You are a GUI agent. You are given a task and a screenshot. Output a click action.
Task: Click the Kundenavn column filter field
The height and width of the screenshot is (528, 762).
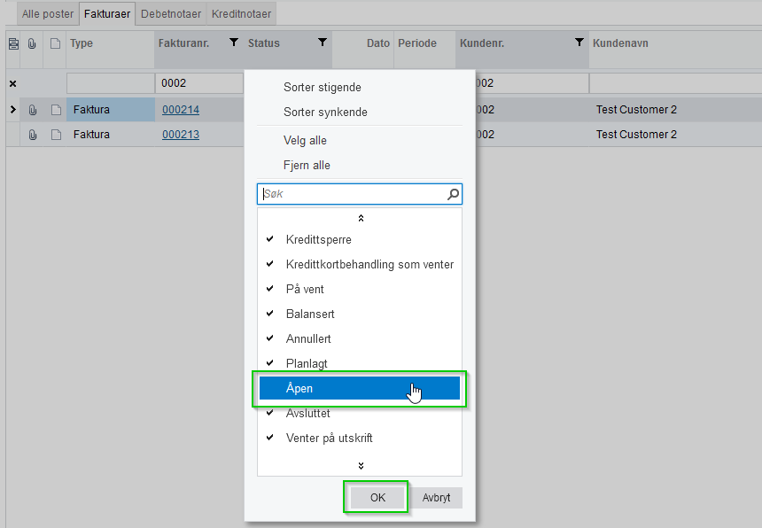675,83
